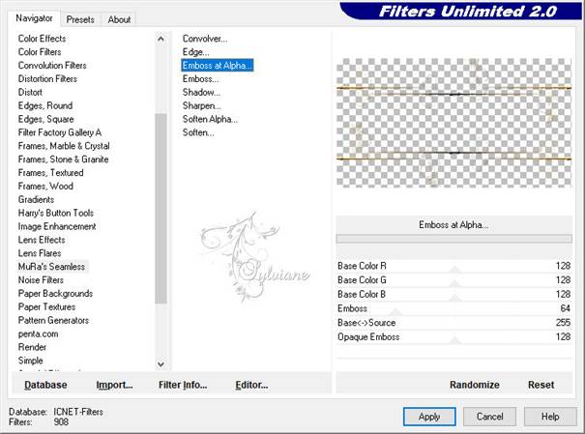Click the Database button
Viewport: 585px width, 434px height.
(45, 385)
